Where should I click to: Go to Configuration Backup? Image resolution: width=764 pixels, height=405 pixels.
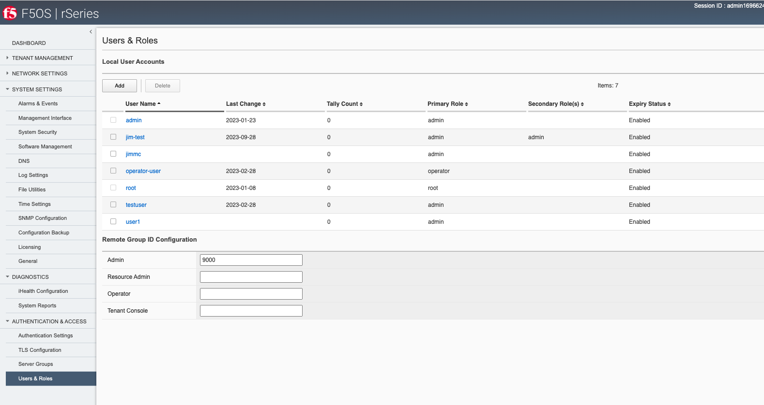point(44,232)
